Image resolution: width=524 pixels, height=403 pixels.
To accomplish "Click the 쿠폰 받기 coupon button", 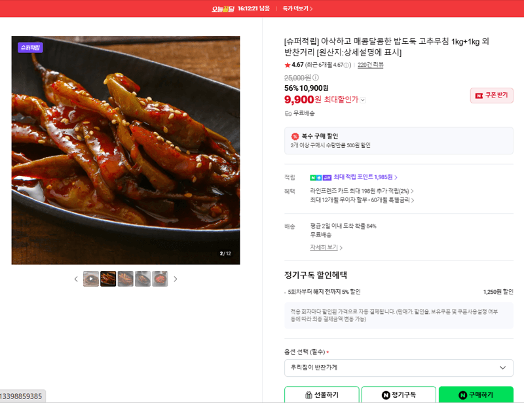I will (492, 96).
